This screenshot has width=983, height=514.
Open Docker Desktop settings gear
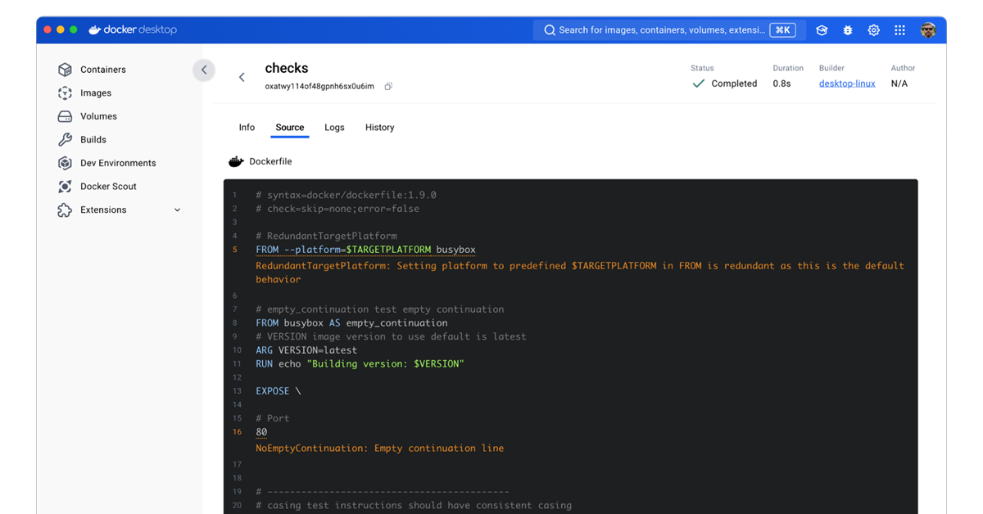pos(873,29)
